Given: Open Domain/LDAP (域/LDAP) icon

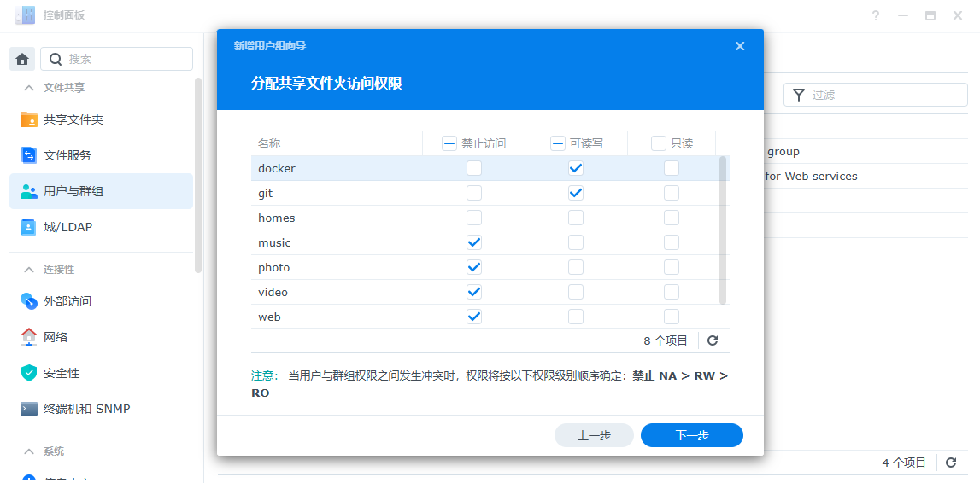Looking at the screenshot, I should point(29,227).
